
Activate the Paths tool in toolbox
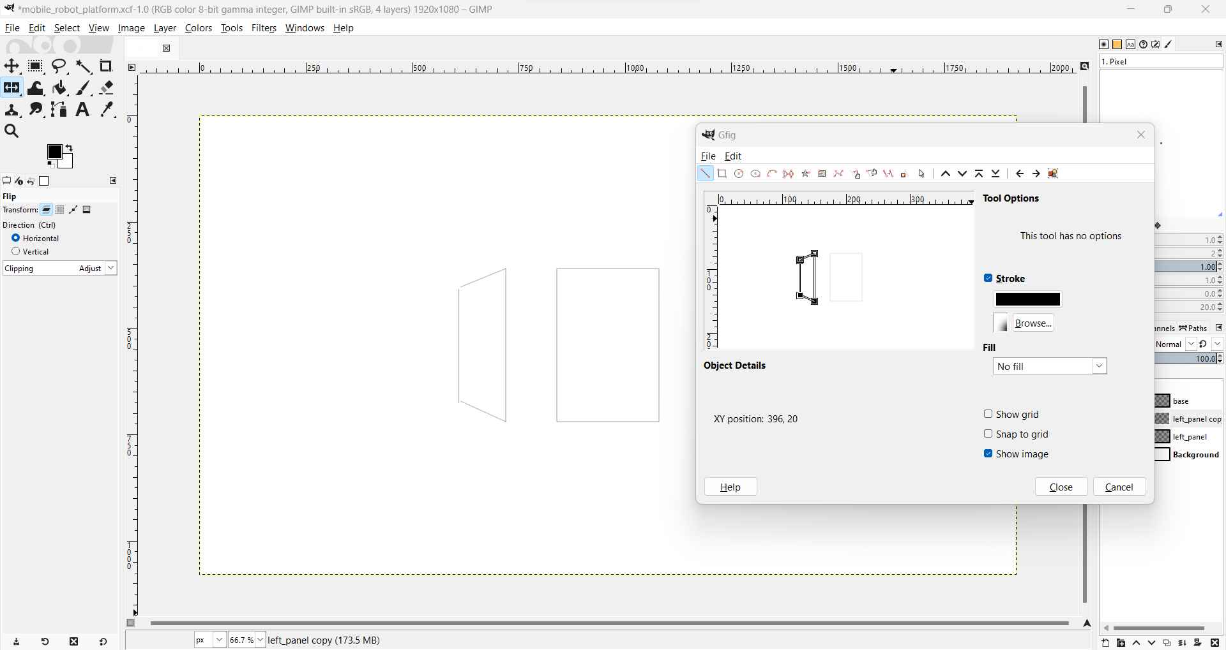[x=60, y=110]
